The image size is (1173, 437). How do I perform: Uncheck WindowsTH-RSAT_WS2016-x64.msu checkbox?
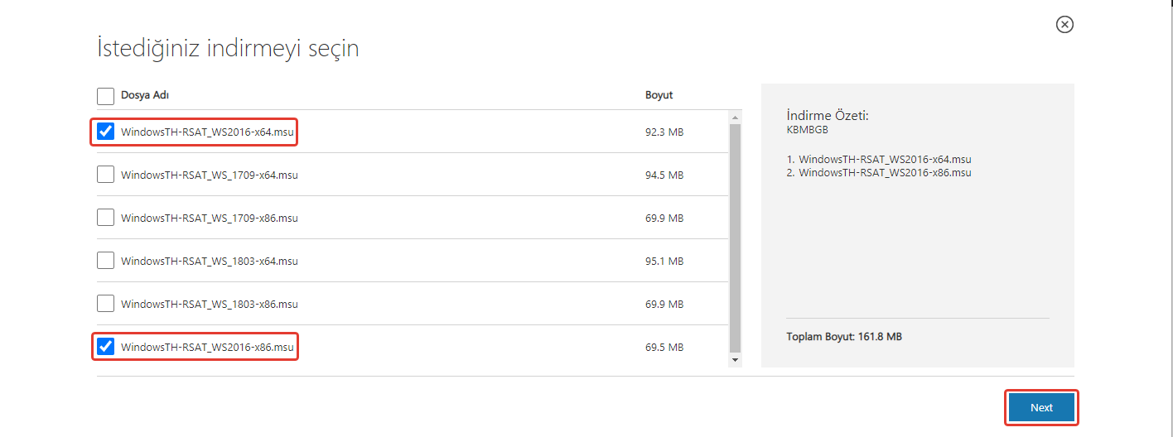105,132
